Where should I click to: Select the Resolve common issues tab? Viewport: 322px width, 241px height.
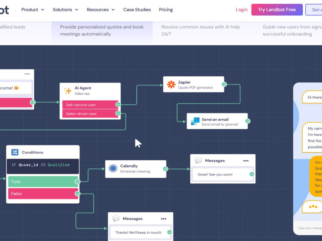tap(201, 31)
